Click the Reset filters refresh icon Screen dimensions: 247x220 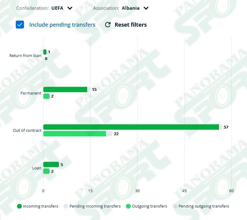tap(108, 25)
